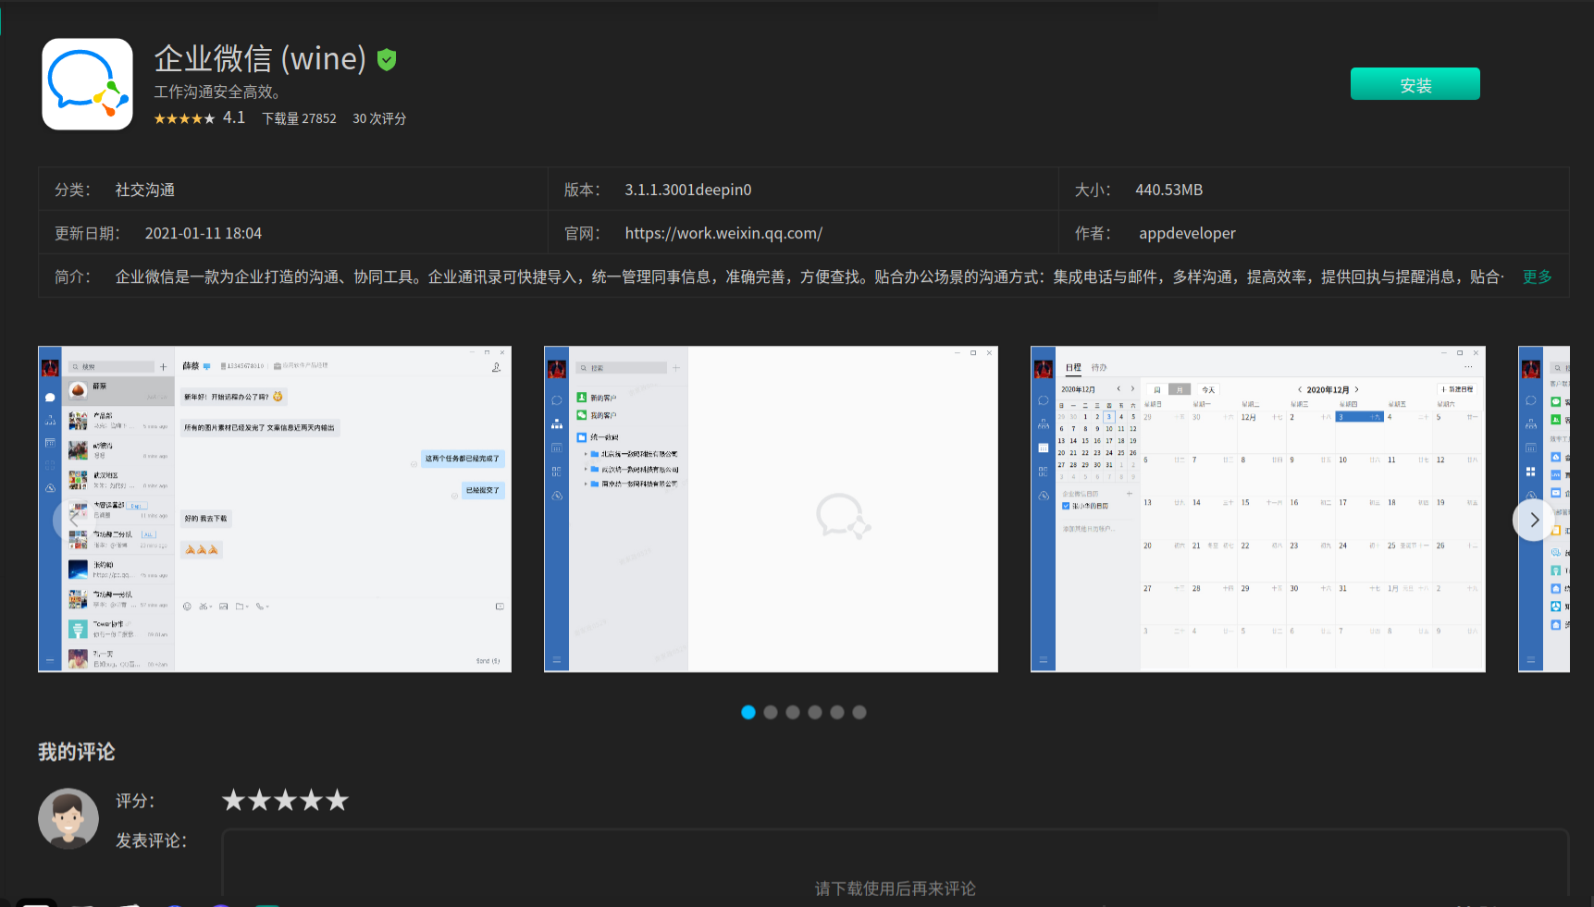Open the work.weixin.qq.com official website link
Image resolution: width=1594 pixels, height=907 pixels.
click(723, 233)
